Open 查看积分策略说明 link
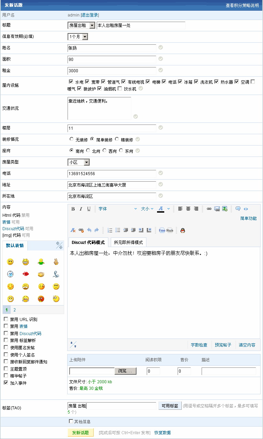Viewport: 263px width, 439px height. click(x=242, y=6)
